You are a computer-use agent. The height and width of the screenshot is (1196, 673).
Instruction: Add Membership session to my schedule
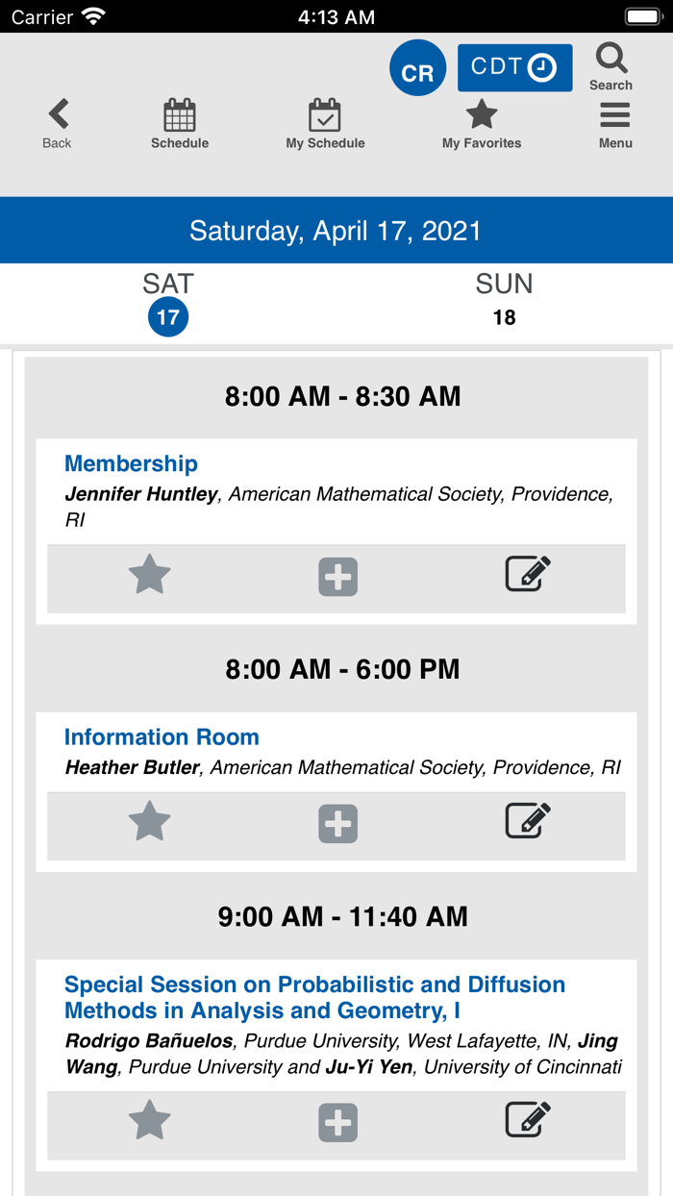[338, 577]
